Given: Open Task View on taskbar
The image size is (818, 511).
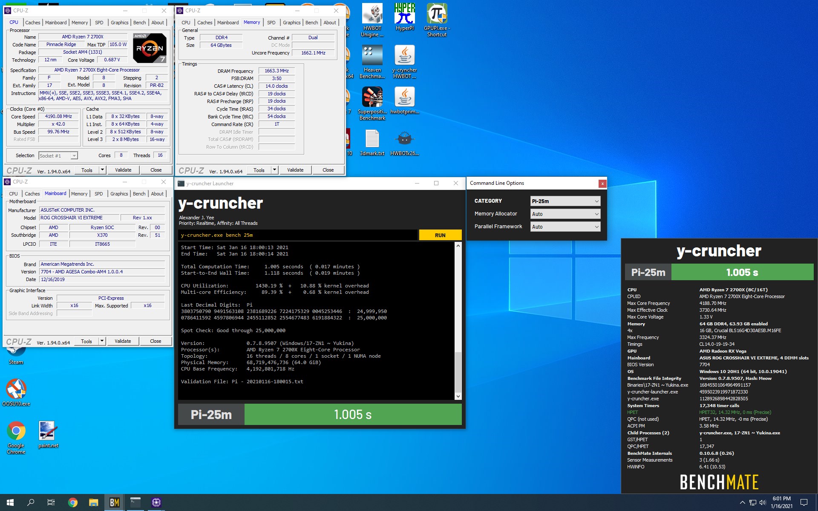Looking at the screenshot, I should click(x=51, y=502).
